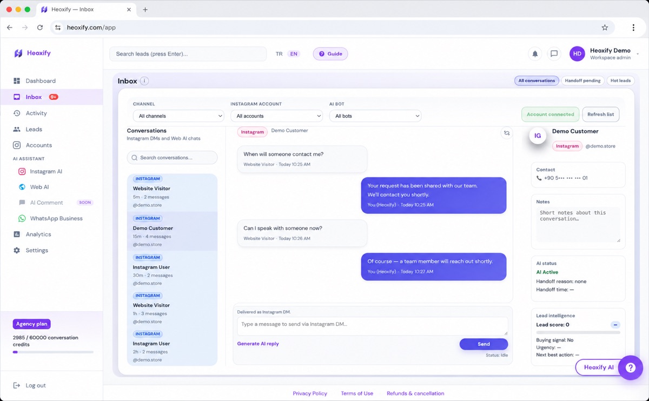
Task: Go to the Leads page
Action: [34, 130]
